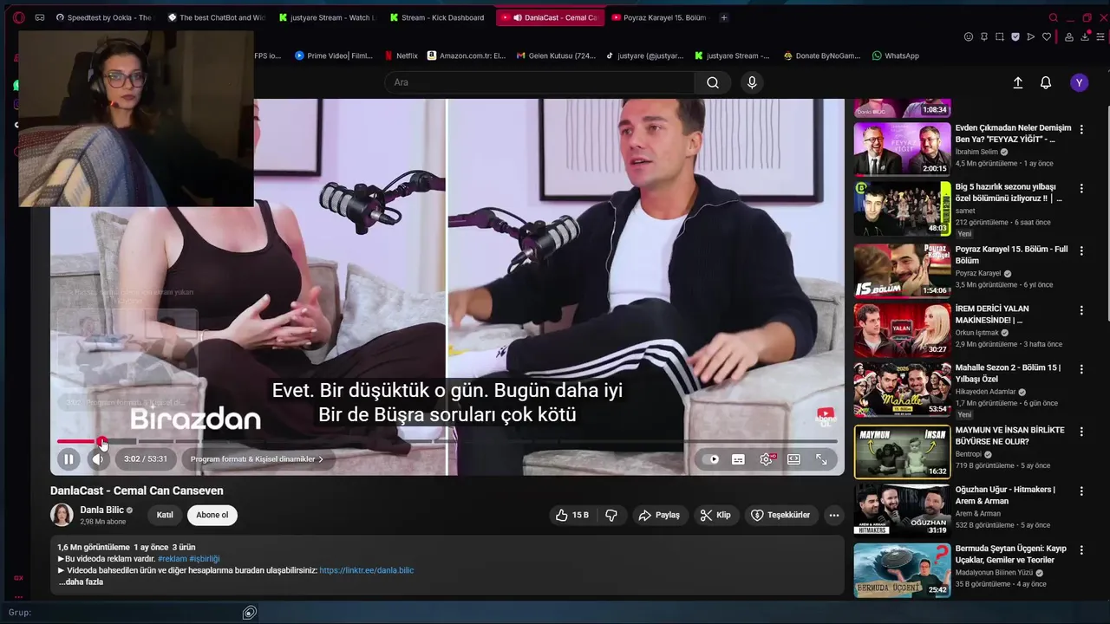Switch to theater mode view
Image resolution: width=1110 pixels, height=624 pixels.
(793, 459)
